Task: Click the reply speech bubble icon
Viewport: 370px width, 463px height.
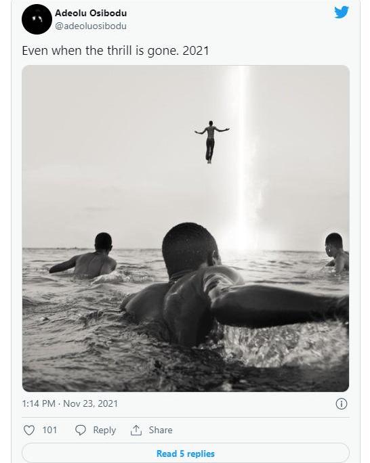Action: coord(81,430)
